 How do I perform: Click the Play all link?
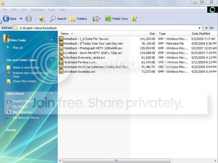[18, 48]
